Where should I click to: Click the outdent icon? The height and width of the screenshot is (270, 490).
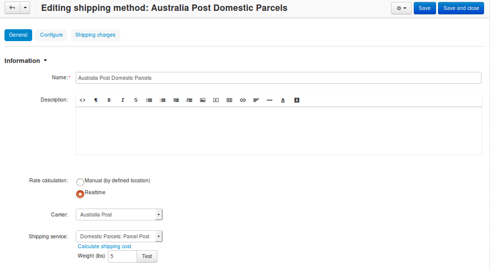point(176,100)
